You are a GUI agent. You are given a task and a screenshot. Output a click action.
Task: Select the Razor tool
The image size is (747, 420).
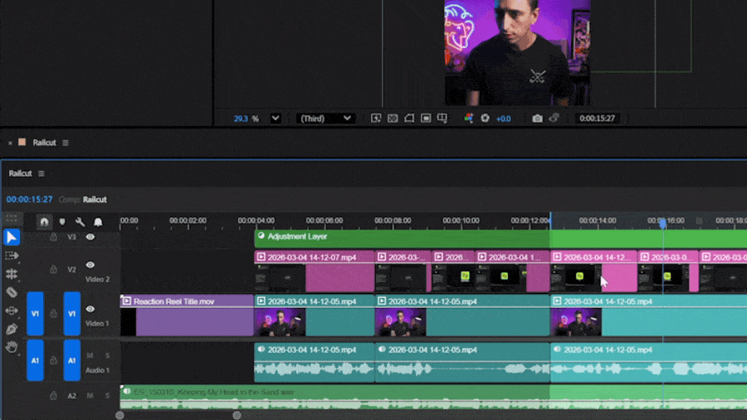tap(12, 292)
